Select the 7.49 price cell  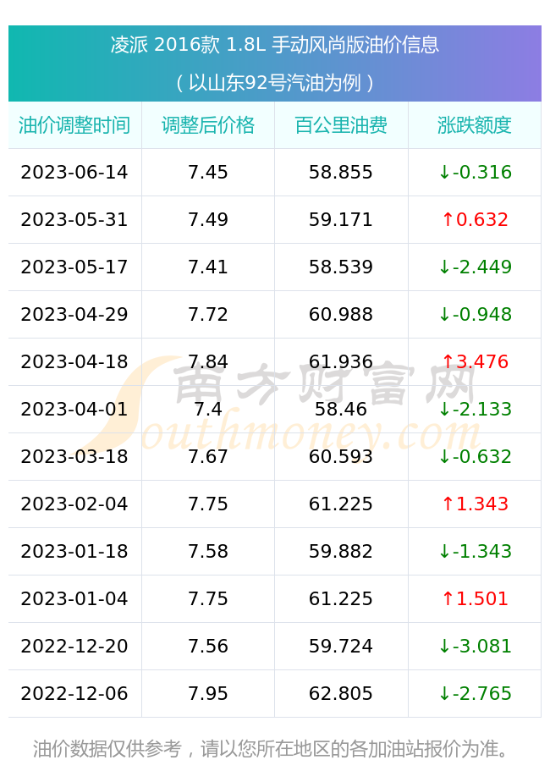pos(208,220)
